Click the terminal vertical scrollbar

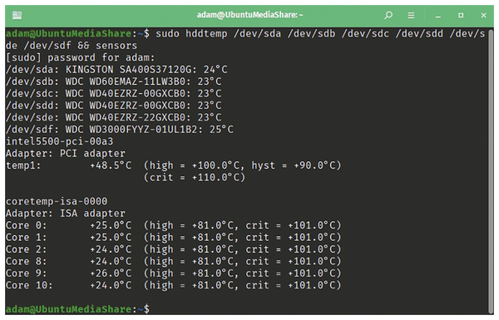click(491, 171)
